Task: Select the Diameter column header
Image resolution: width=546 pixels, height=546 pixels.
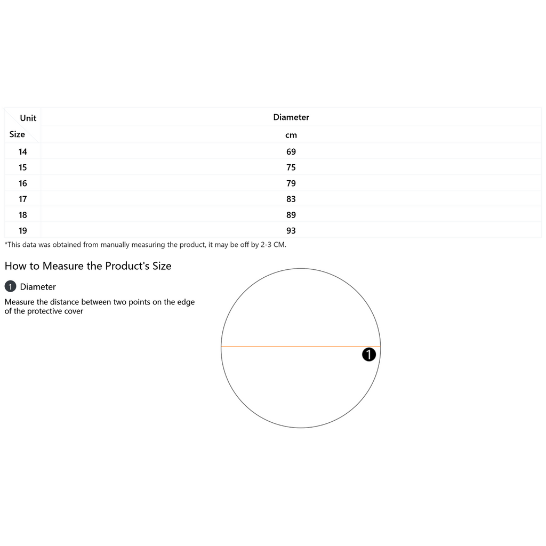Action: point(291,117)
